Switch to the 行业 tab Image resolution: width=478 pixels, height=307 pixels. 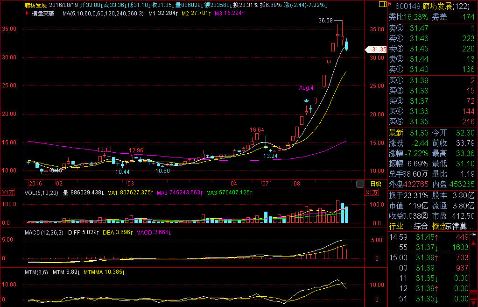click(396, 226)
